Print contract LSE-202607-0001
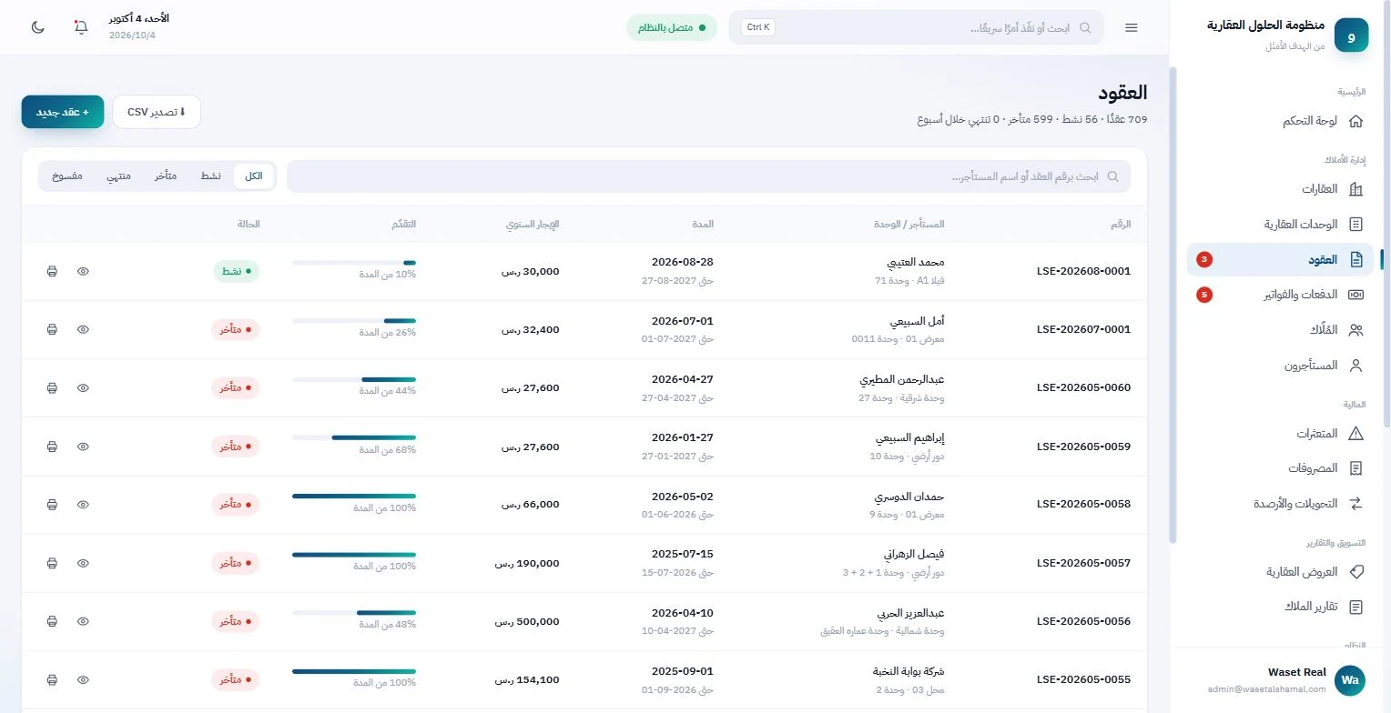This screenshot has width=1391, height=713. click(x=52, y=329)
